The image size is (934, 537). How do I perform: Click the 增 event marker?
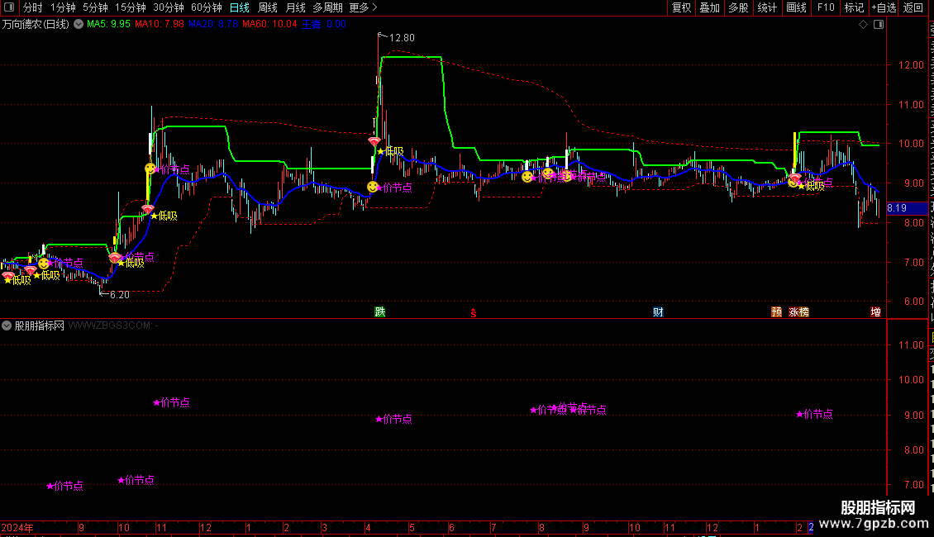click(875, 311)
